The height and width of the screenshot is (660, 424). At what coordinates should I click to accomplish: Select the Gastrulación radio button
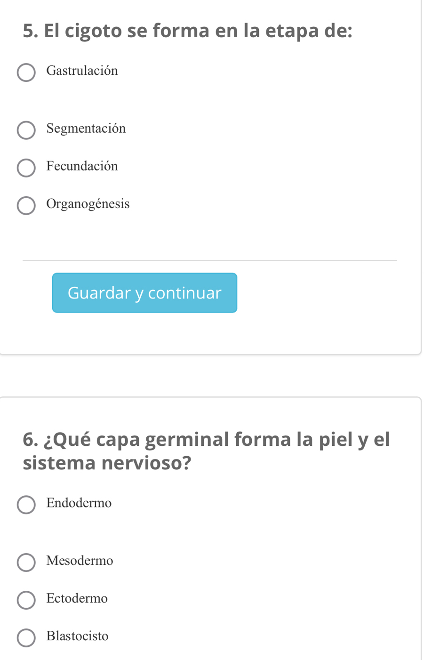[x=26, y=73]
